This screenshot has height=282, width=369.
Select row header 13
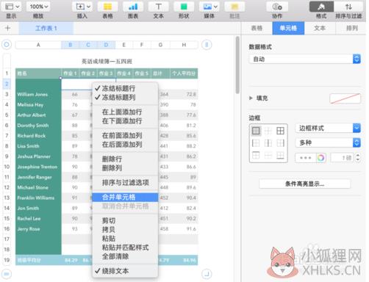[x=7, y=198]
